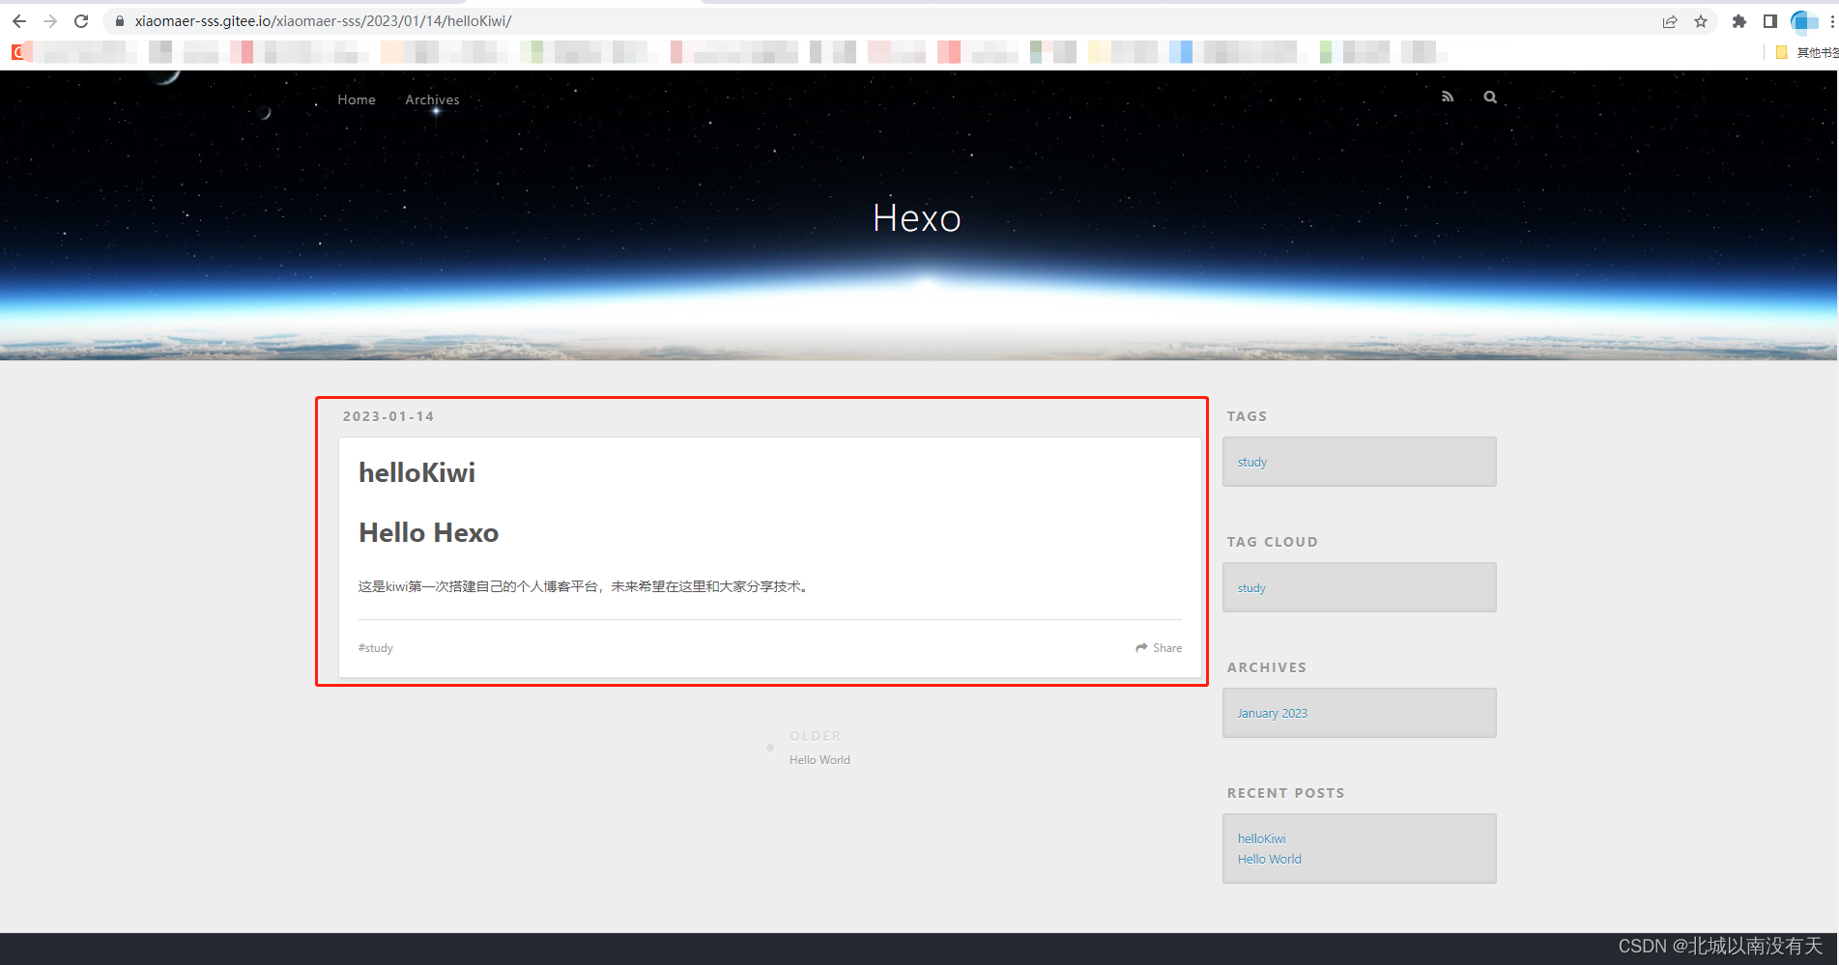Screen dimensions: 1839x965
Task: Click the Hexo site title
Action: tap(917, 218)
